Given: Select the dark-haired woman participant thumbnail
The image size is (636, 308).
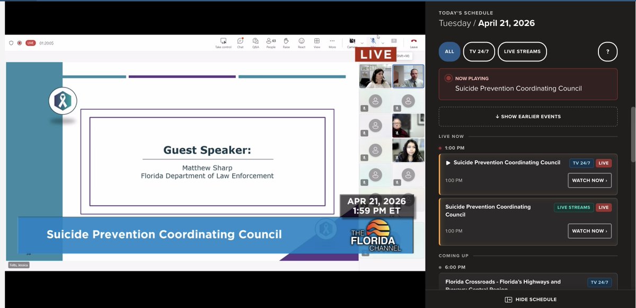Looking at the screenshot, I should 408,150.
